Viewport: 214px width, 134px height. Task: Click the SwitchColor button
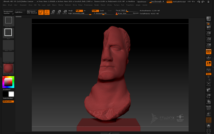8,98
